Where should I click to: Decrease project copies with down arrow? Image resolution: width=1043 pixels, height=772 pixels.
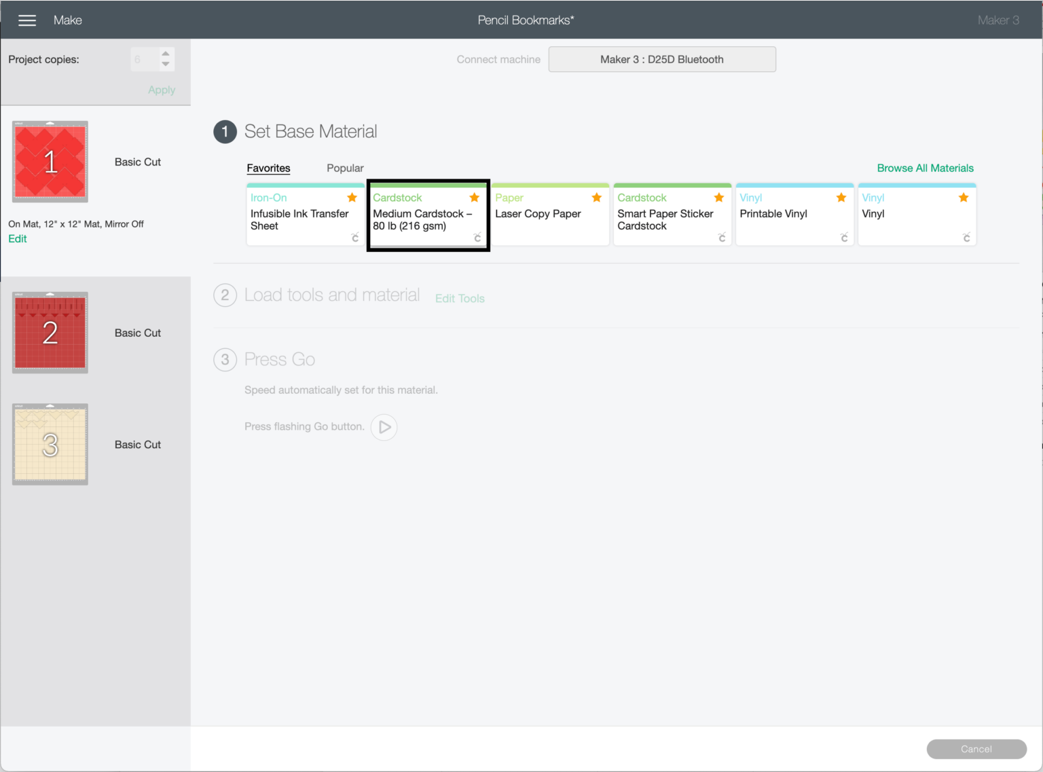click(166, 65)
